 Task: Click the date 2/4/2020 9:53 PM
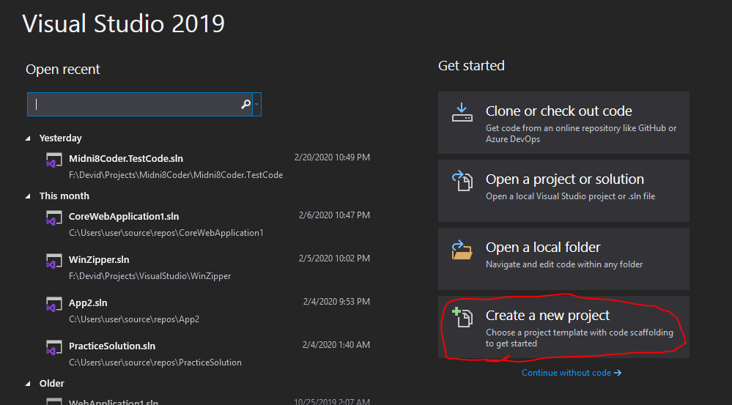(x=336, y=302)
